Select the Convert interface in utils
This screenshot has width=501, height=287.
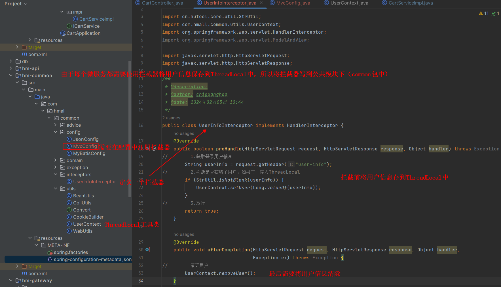click(x=82, y=210)
